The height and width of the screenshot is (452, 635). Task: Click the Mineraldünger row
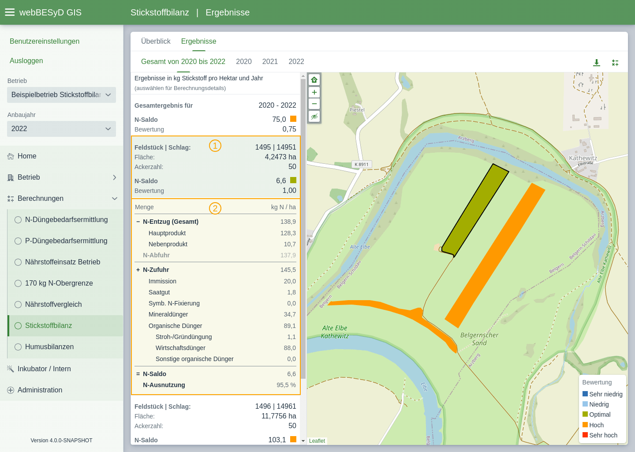[216, 314]
